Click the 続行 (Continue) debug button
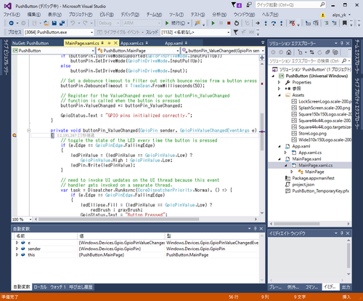The width and height of the screenshot is (363, 301). click(175, 23)
